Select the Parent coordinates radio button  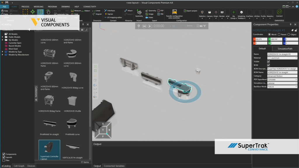pyautogui.click(x=279, y=34)
